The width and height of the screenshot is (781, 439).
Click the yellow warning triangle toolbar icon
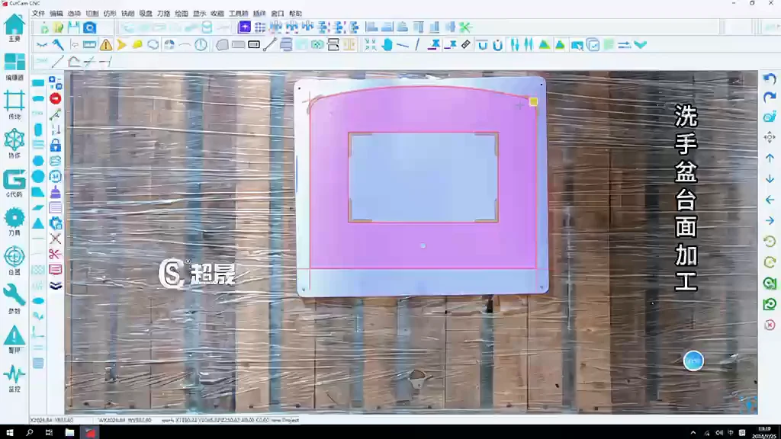click(105, 45)
